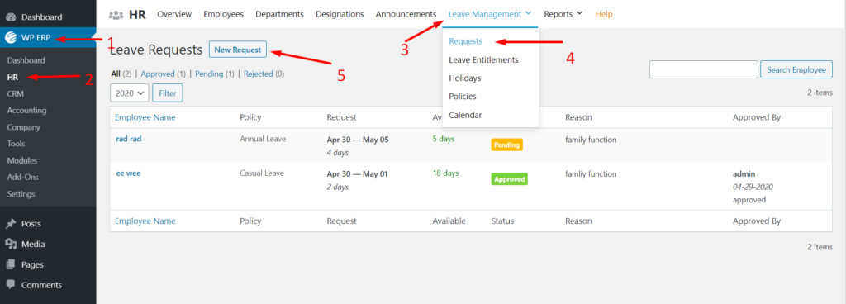Open the 2020 year dropdown
The width and height of the screenshot is (846, 304).
(x=130, y=93)
